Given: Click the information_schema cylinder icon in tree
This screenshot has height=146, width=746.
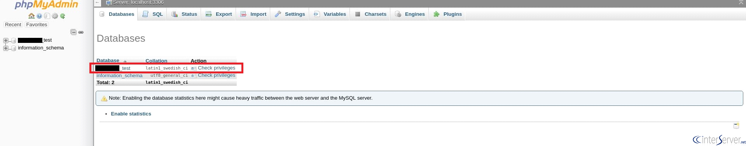Looking at the screenshot, I should 14,48.
